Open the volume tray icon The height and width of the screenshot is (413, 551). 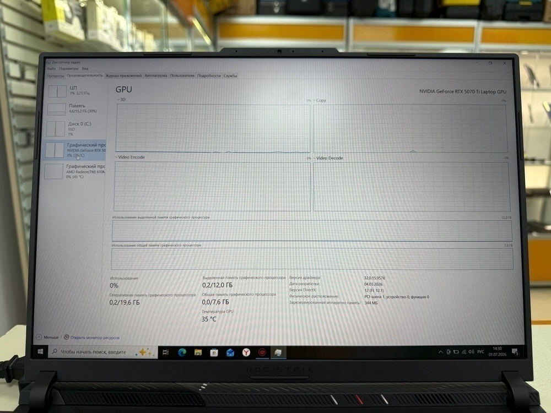[471, 352]
